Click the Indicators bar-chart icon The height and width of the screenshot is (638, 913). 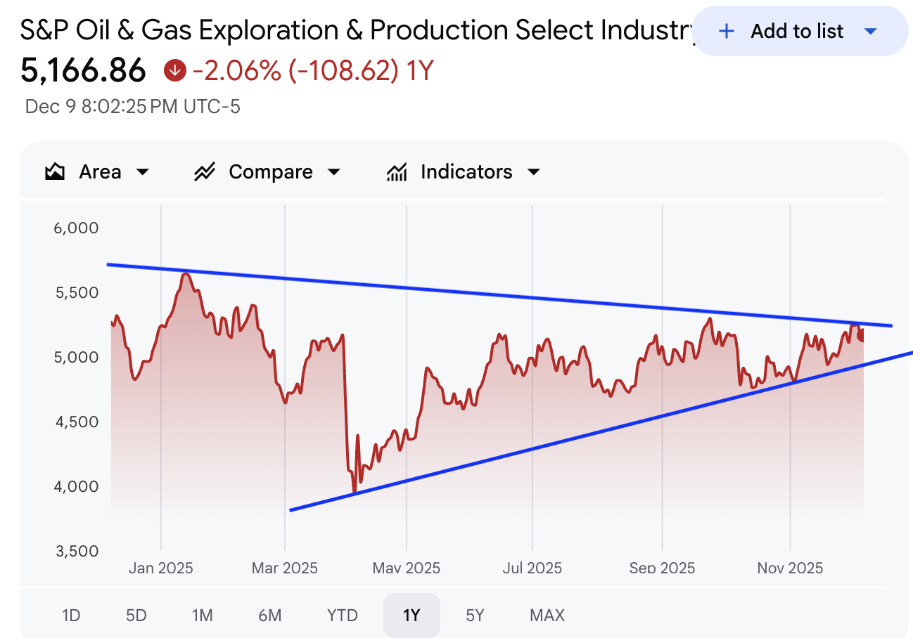coord(397,172)
